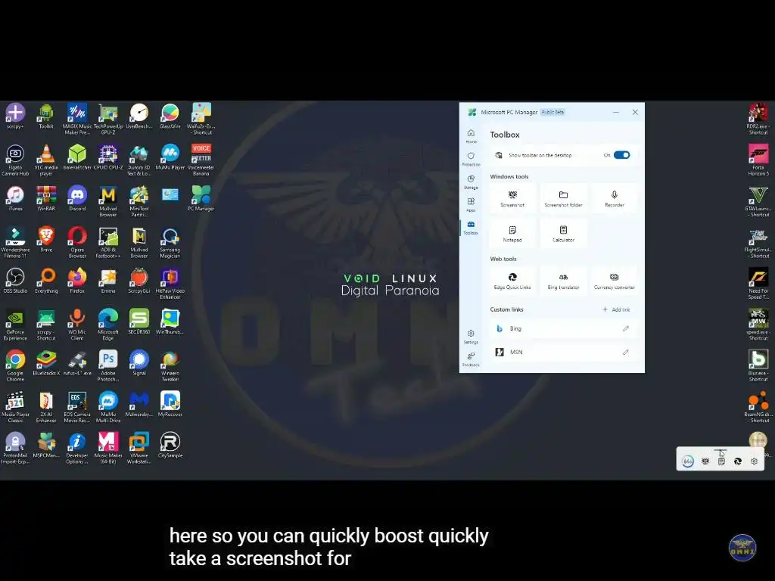Select the Samsung Magician desktop icon
The height and width of the screenshot is (581, 775).
(x=170, y=243)
